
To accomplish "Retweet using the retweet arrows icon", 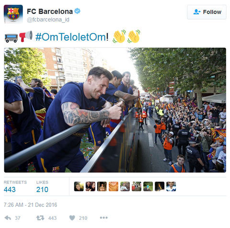I will click(40, 218).
